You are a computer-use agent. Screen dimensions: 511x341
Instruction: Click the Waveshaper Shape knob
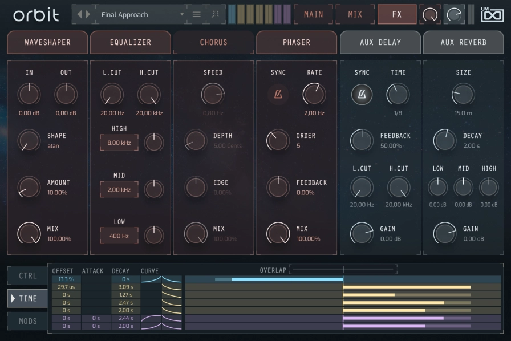28,140
